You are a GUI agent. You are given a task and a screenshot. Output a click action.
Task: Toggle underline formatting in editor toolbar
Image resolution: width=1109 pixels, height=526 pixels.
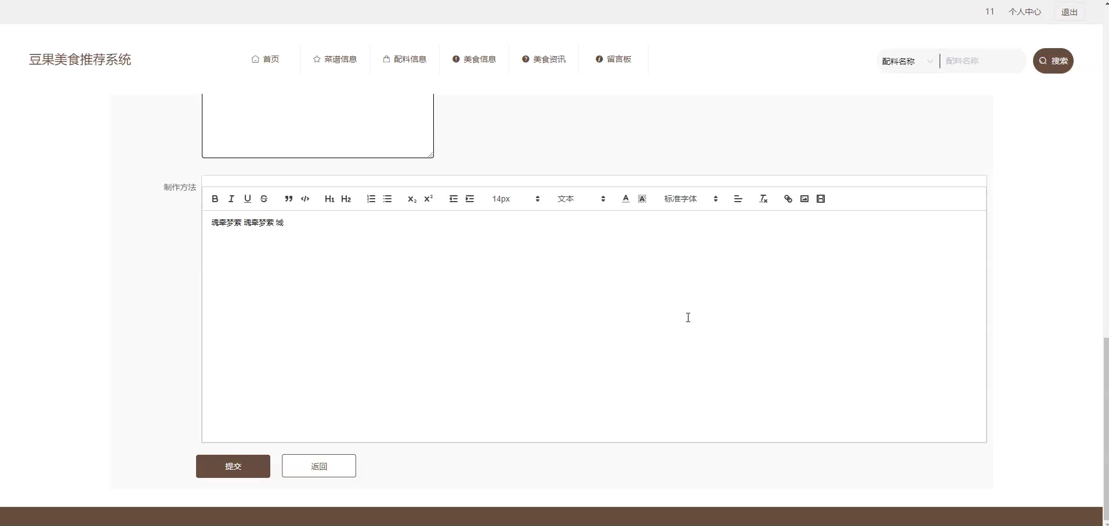pyautogui.click(x=248, y=199)
